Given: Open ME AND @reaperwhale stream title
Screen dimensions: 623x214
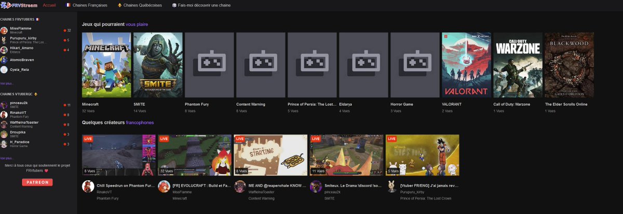Looking at the screenshot, I should pyautogui.click(x=277, y=185).
